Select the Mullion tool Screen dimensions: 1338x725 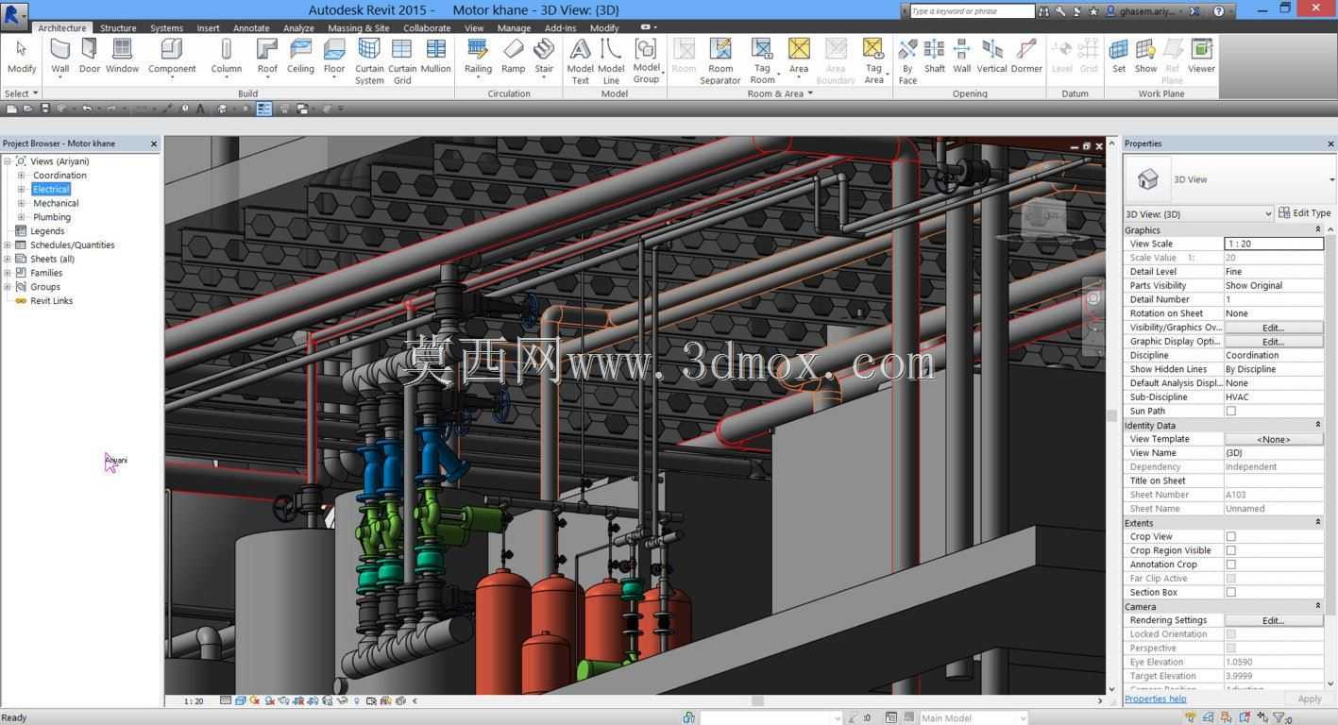tap(435, 57)
